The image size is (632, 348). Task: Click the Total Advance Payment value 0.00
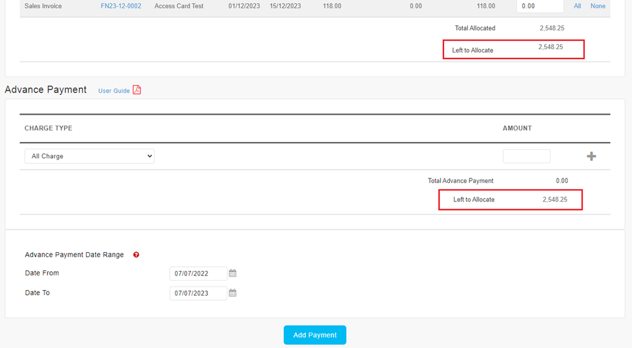click(x=561, y=181)
